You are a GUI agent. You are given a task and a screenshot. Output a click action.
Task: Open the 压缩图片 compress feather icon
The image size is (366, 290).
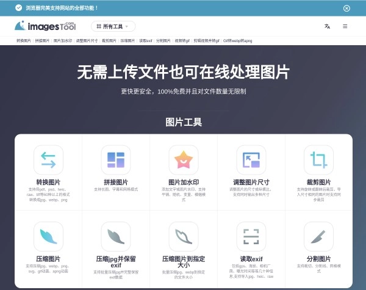click(x=48, y=236)
